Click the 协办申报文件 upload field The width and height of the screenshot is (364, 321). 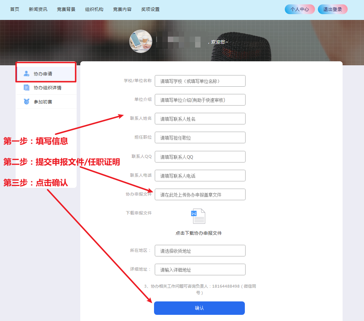200,194
